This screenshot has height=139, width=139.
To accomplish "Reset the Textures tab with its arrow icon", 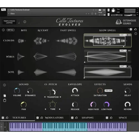I will tap(7, 118).
